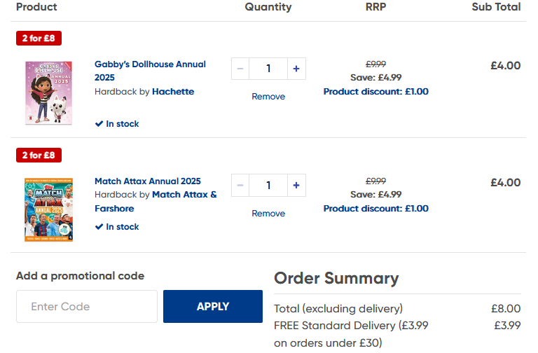Click Match Attax Annual book cover thumbnail

tap(49, 209)
